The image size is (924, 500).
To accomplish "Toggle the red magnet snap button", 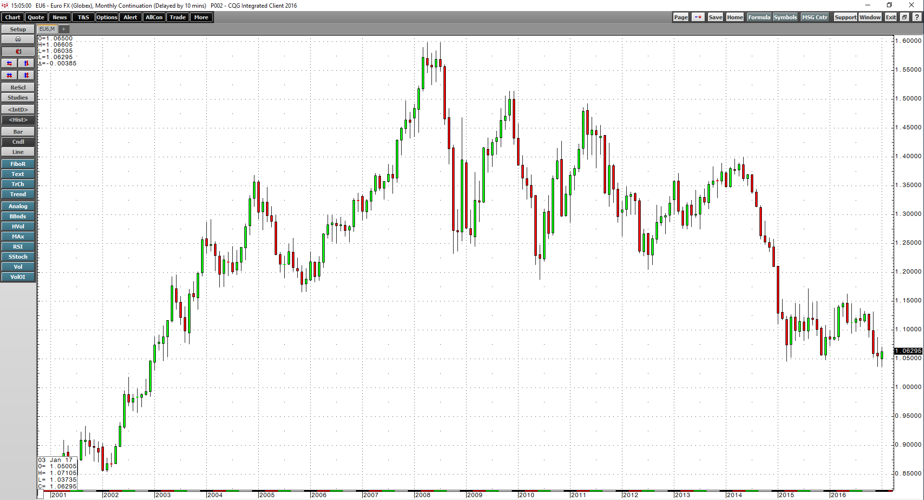I will point(18,51).
